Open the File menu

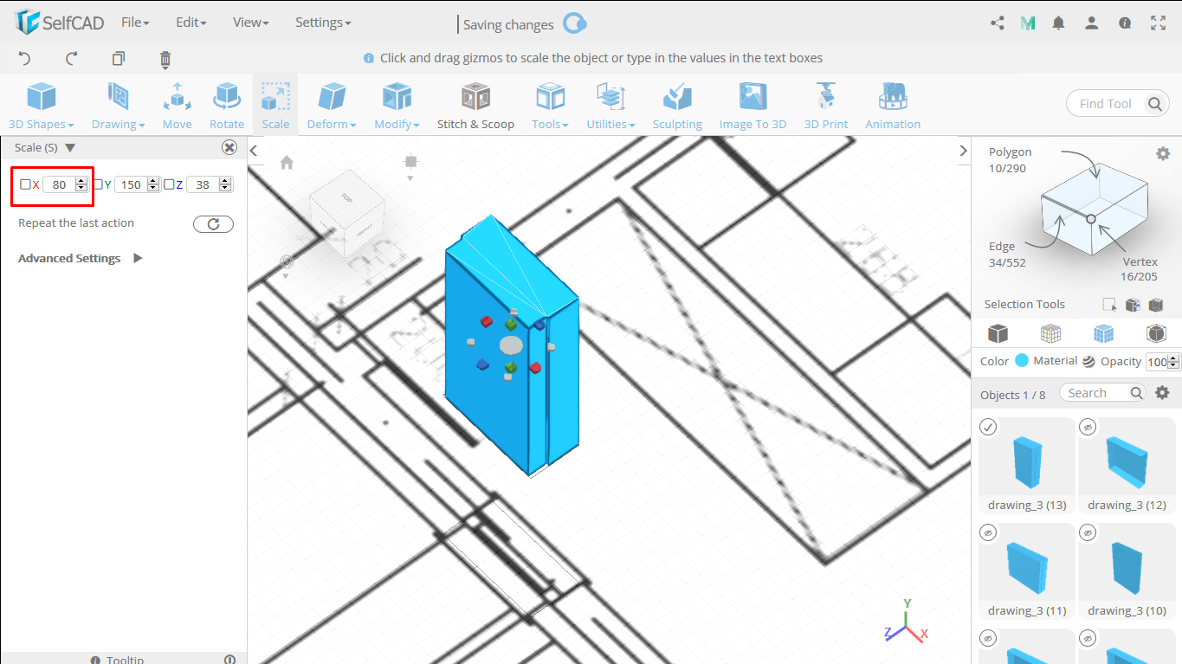135,23
